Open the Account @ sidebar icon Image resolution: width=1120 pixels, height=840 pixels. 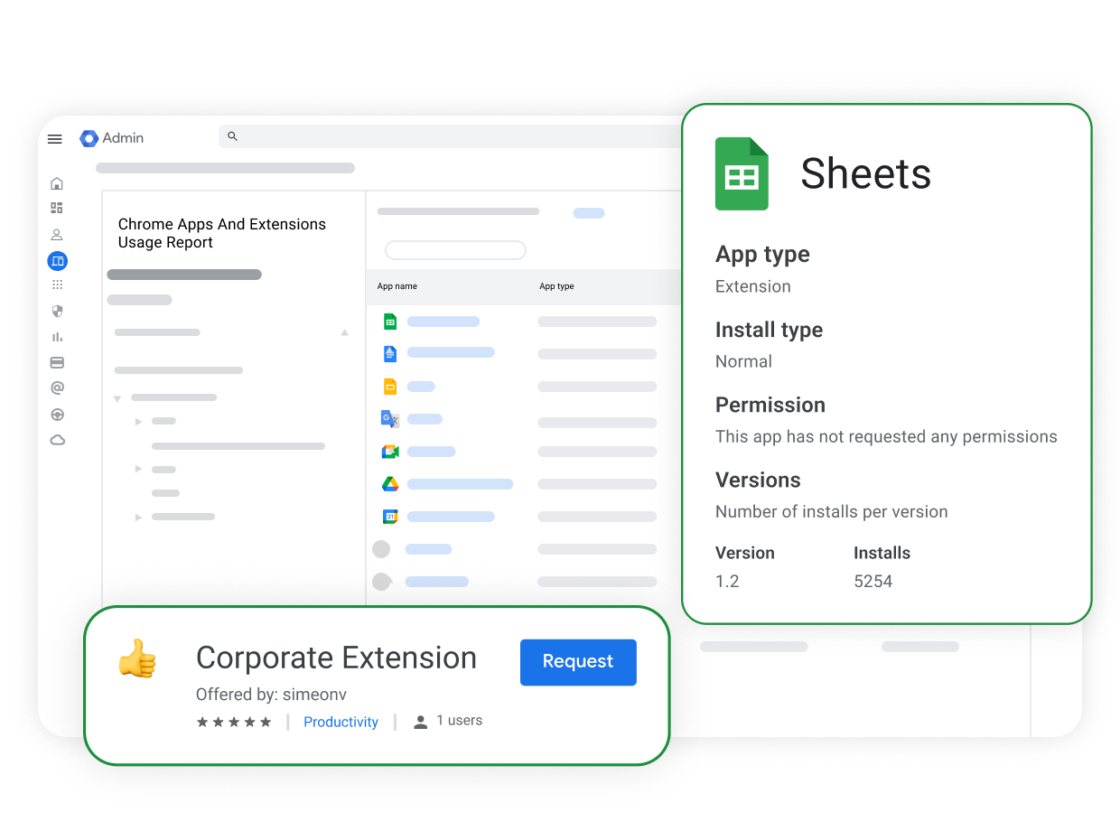pyautogui.click(x=57, y=387)
